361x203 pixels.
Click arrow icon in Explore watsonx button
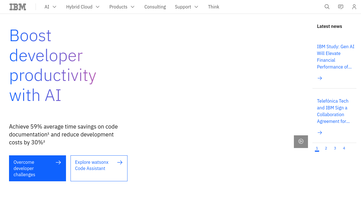pos(120,162)
